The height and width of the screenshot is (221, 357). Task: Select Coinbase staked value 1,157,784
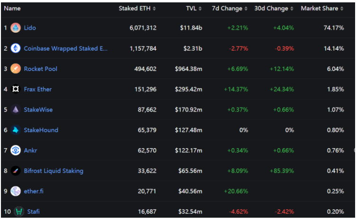[143, 48]
